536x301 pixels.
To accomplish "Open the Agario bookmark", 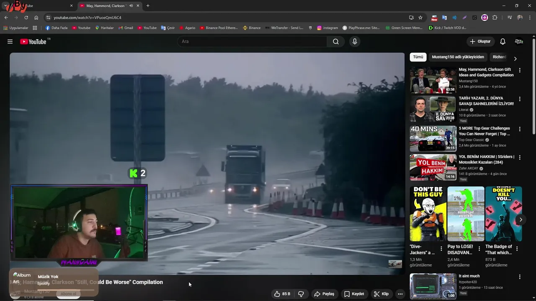I will pos(187,28).
